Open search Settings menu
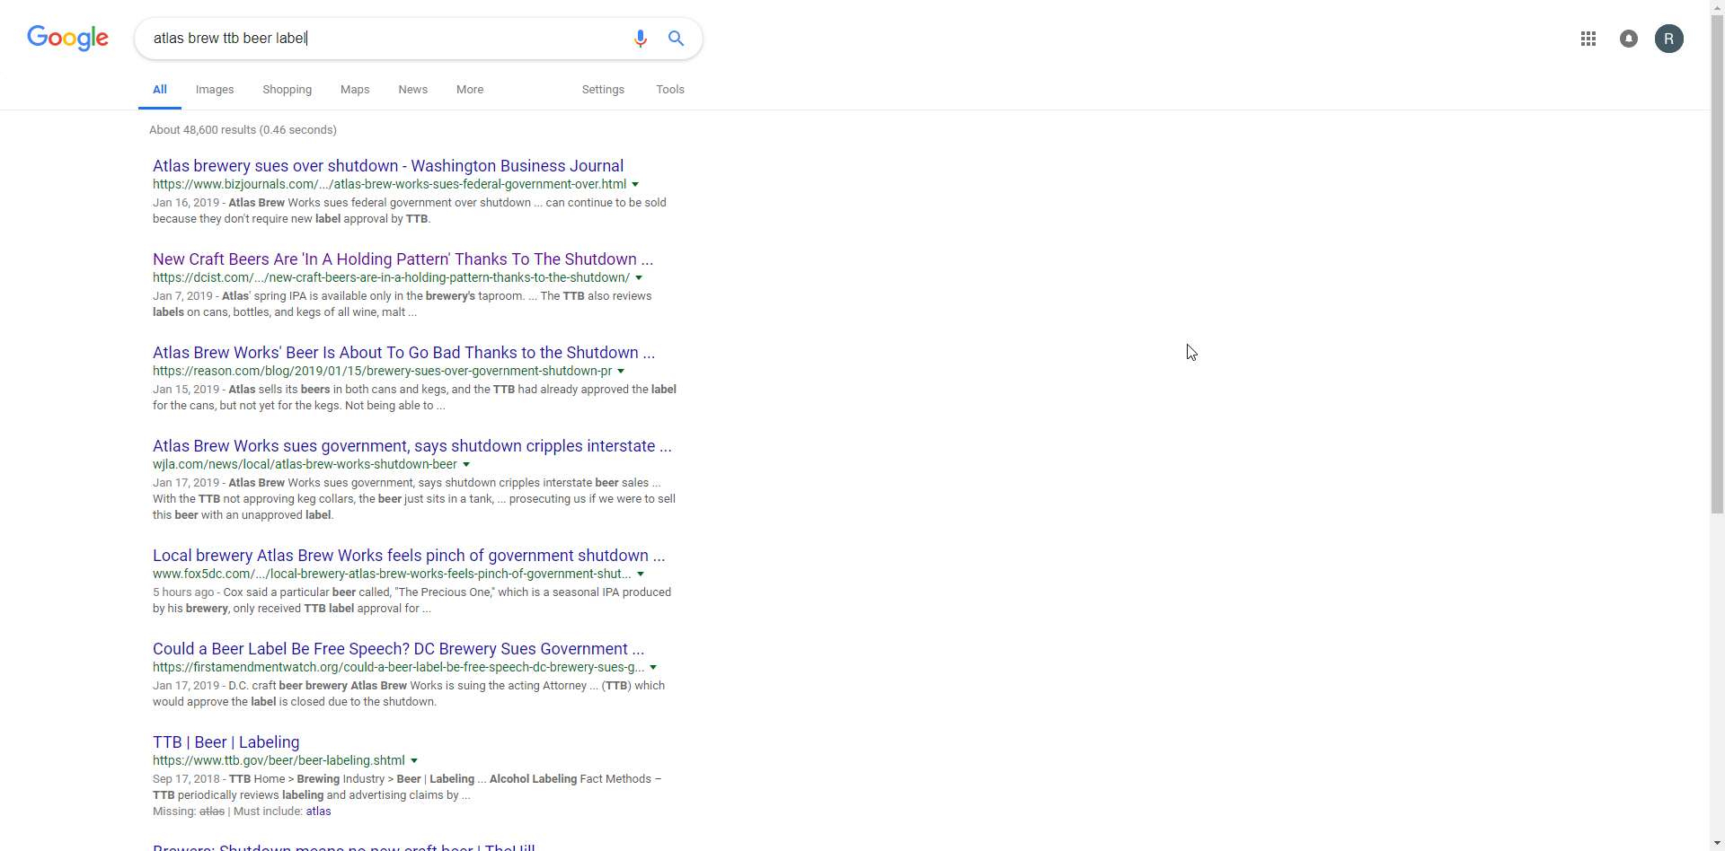The width and height of the screenshot is (1725, 851). [x=603, y=90]
